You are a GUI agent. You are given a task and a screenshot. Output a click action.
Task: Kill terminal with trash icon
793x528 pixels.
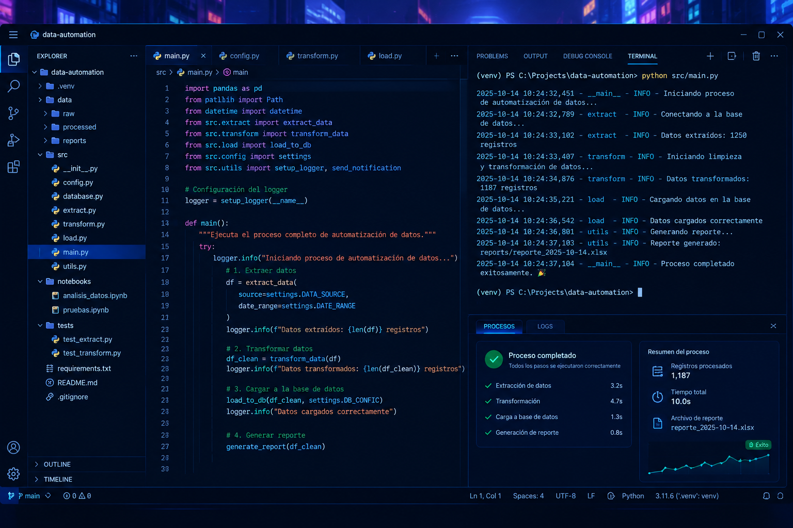(756, 56)
